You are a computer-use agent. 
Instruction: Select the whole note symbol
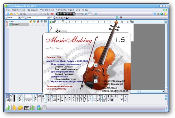tap(58, 96)
